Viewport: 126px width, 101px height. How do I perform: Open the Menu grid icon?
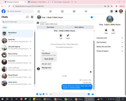tap(112, 11)
